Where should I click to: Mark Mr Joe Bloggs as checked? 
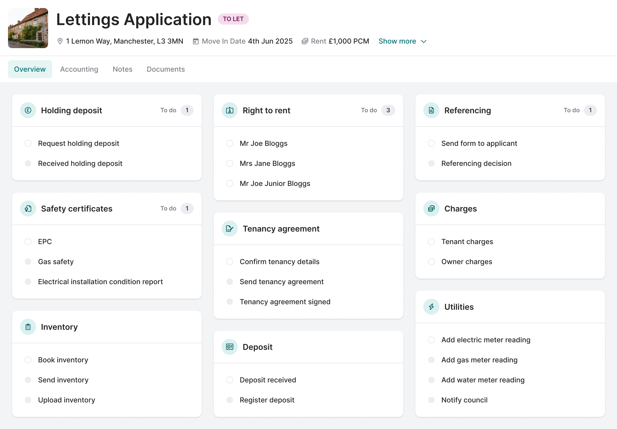tap(229, 143)
